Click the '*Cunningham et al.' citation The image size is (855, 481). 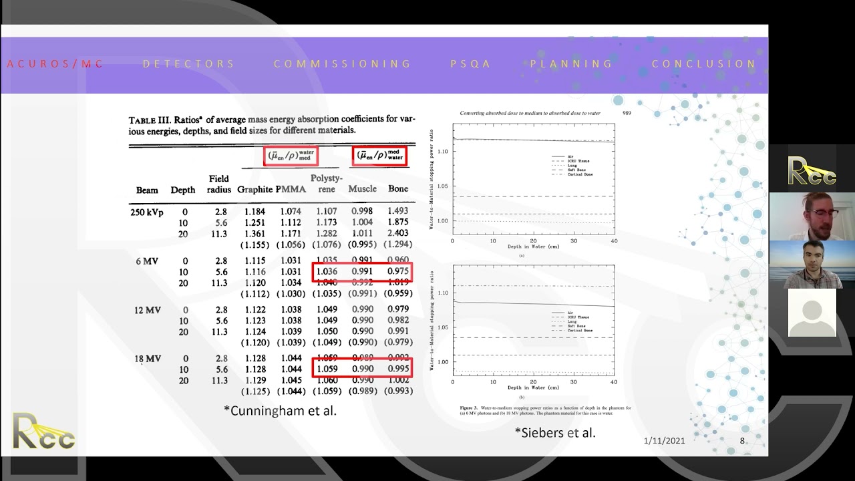(281, 411)
